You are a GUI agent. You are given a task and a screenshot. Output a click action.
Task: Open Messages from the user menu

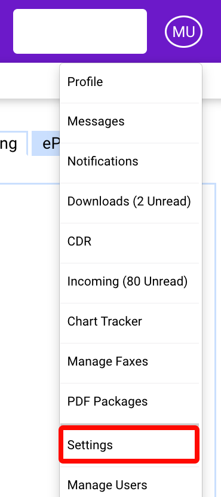pyautogui.click(x=130, y=122)
